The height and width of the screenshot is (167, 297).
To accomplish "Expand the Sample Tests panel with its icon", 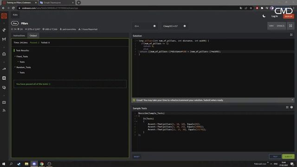I will click(x=287, y=107).
